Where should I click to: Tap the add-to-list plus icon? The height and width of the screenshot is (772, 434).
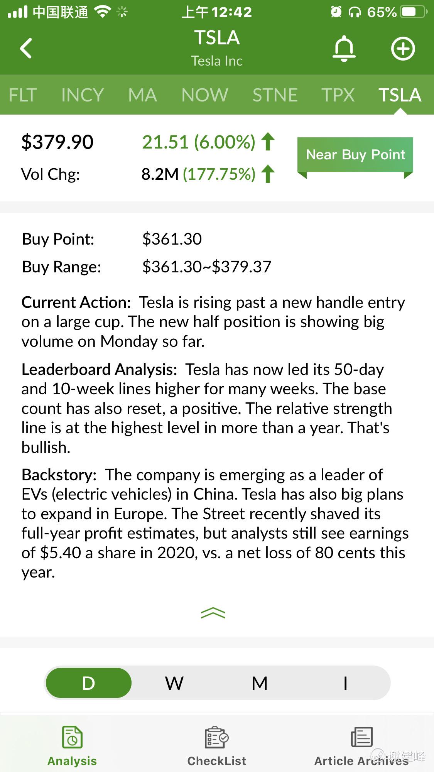point(403,49)
